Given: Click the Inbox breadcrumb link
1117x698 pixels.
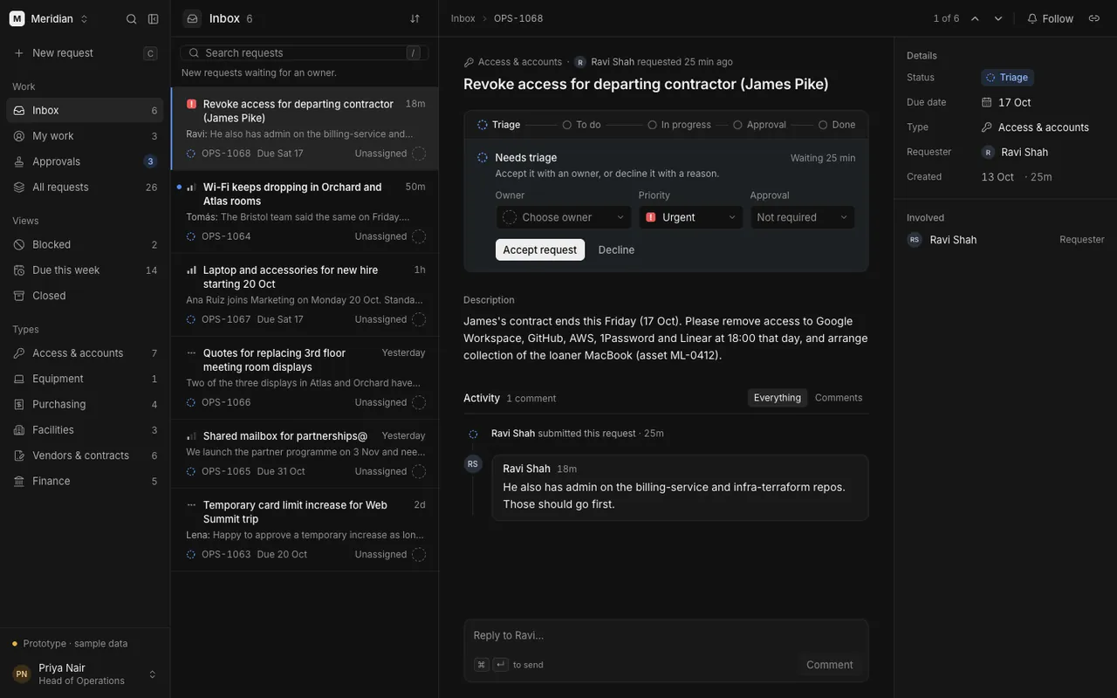Looking at the screenshot, I should (x=463, y=18).
